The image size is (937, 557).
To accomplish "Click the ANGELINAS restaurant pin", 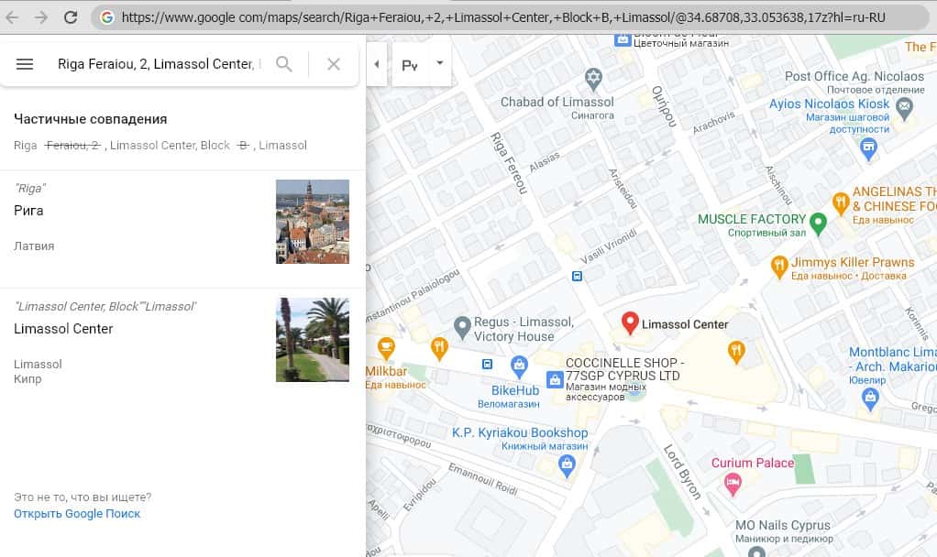I will (x=841, y=203).
